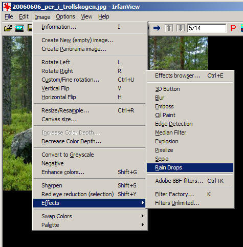Screen dimensions: 243x247
Task: Open Effects browser...
Action: 190,75
